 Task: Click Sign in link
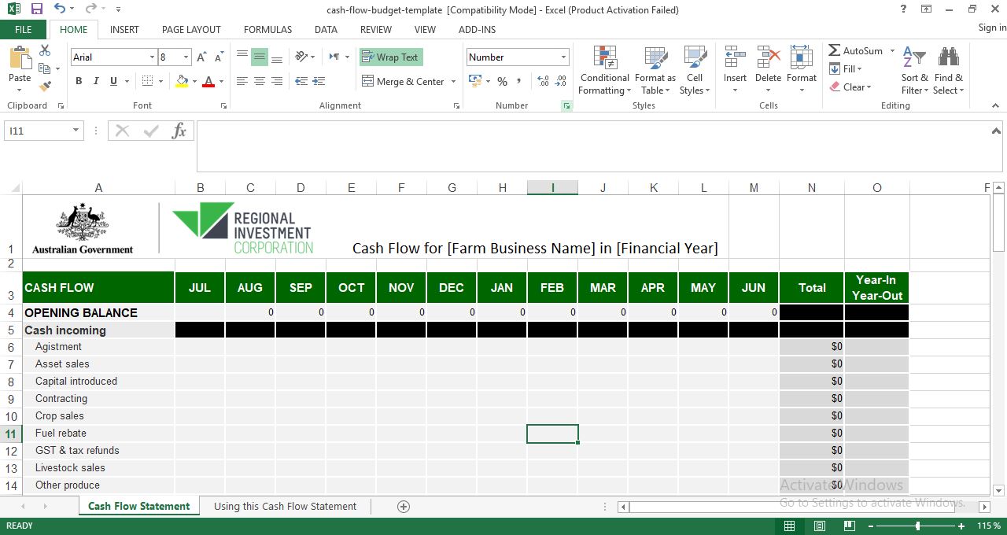click(x=992, y=28)
